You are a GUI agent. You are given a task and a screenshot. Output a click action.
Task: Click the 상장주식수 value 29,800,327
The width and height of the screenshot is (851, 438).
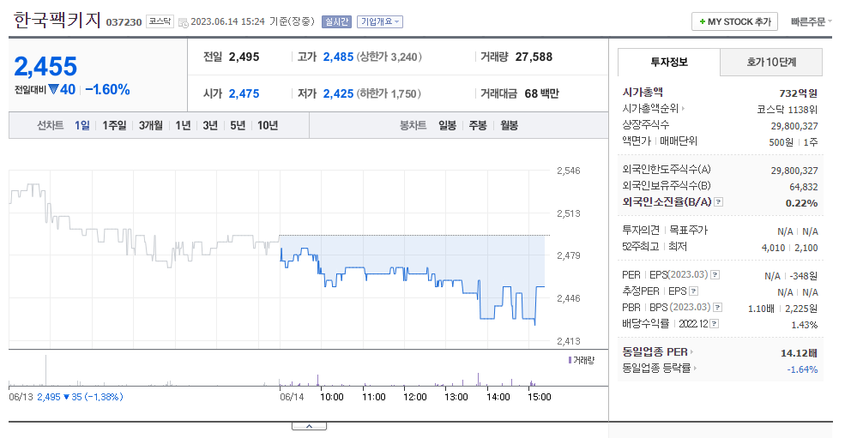(x=794, y=126)
